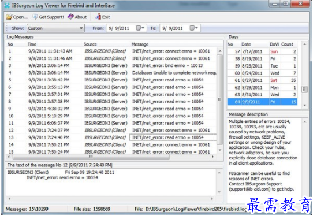Click message text pane horizontal scroll right arrow
The image size is (317, 223).
[212, 199]
